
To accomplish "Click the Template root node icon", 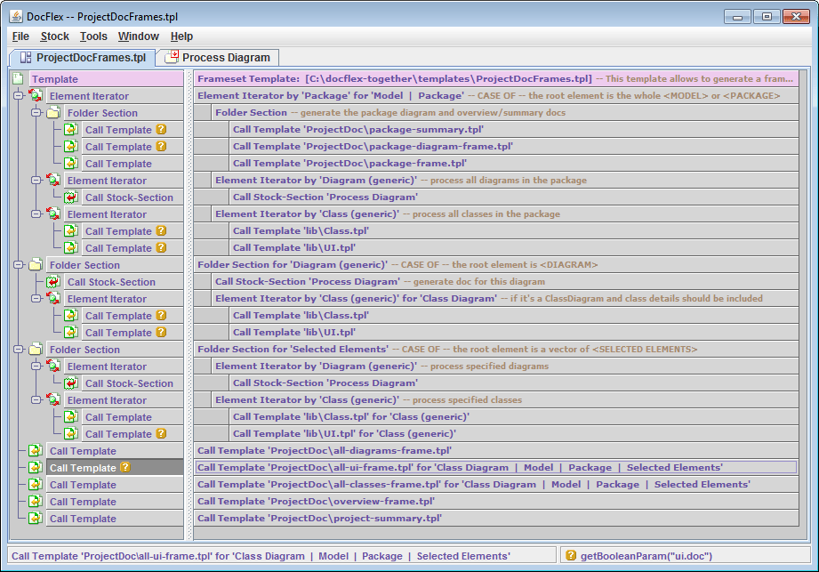I will (x=18, y=79).
